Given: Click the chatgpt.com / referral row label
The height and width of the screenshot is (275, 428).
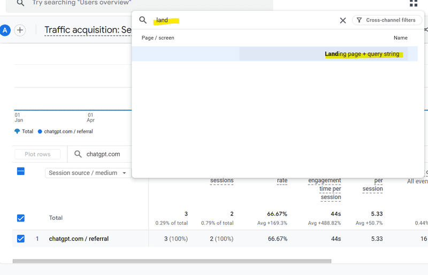Looking at the screenshot, I should point(79,239).
